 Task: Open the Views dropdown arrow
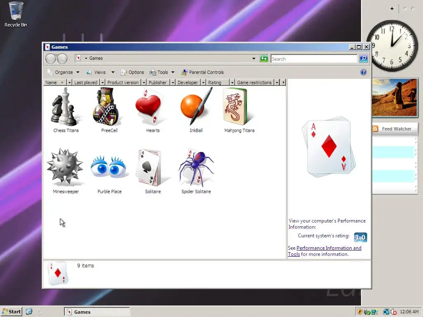113,72
